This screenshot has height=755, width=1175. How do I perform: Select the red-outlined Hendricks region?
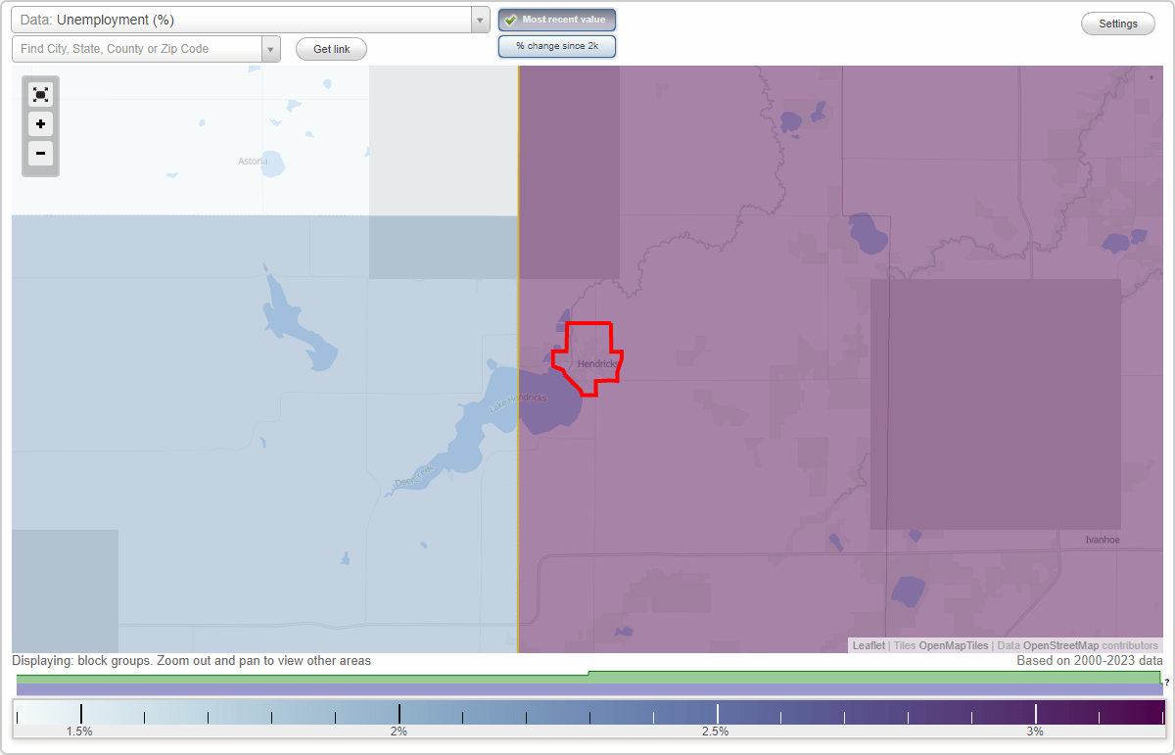tap(587, 357)
